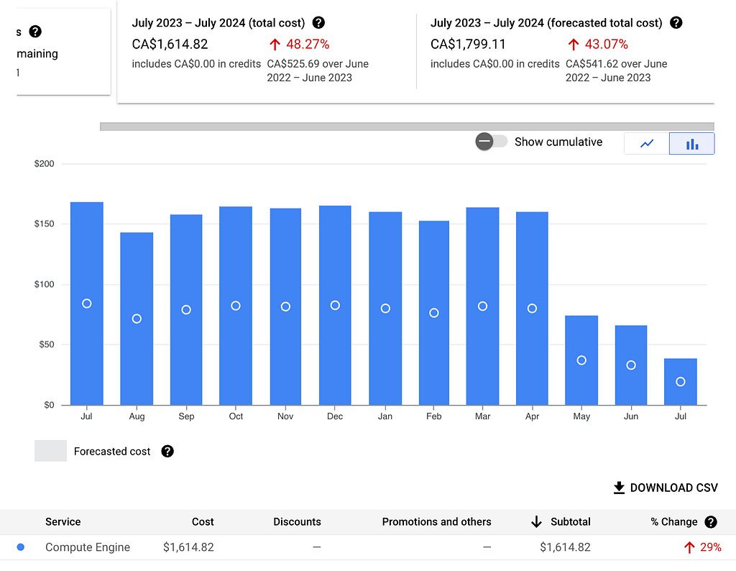Click the 29% change value in table

(x=703, y=547)
